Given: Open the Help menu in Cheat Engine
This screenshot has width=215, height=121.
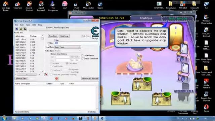Looking at the screenshot, I should (40, 25).
